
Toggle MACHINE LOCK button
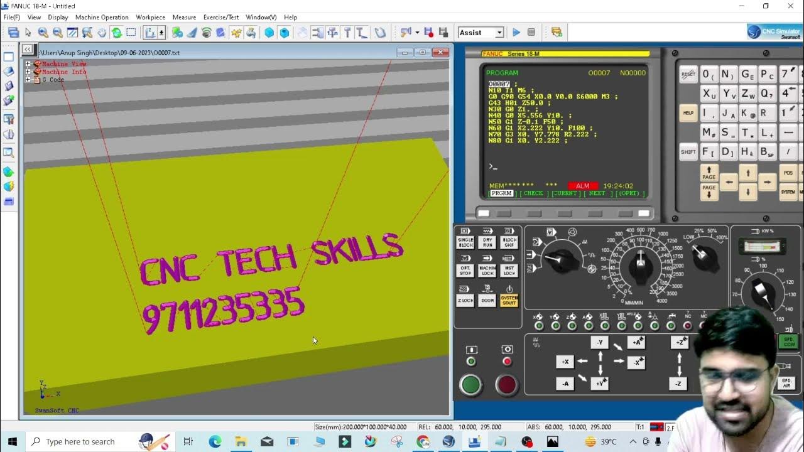point(487,271)
